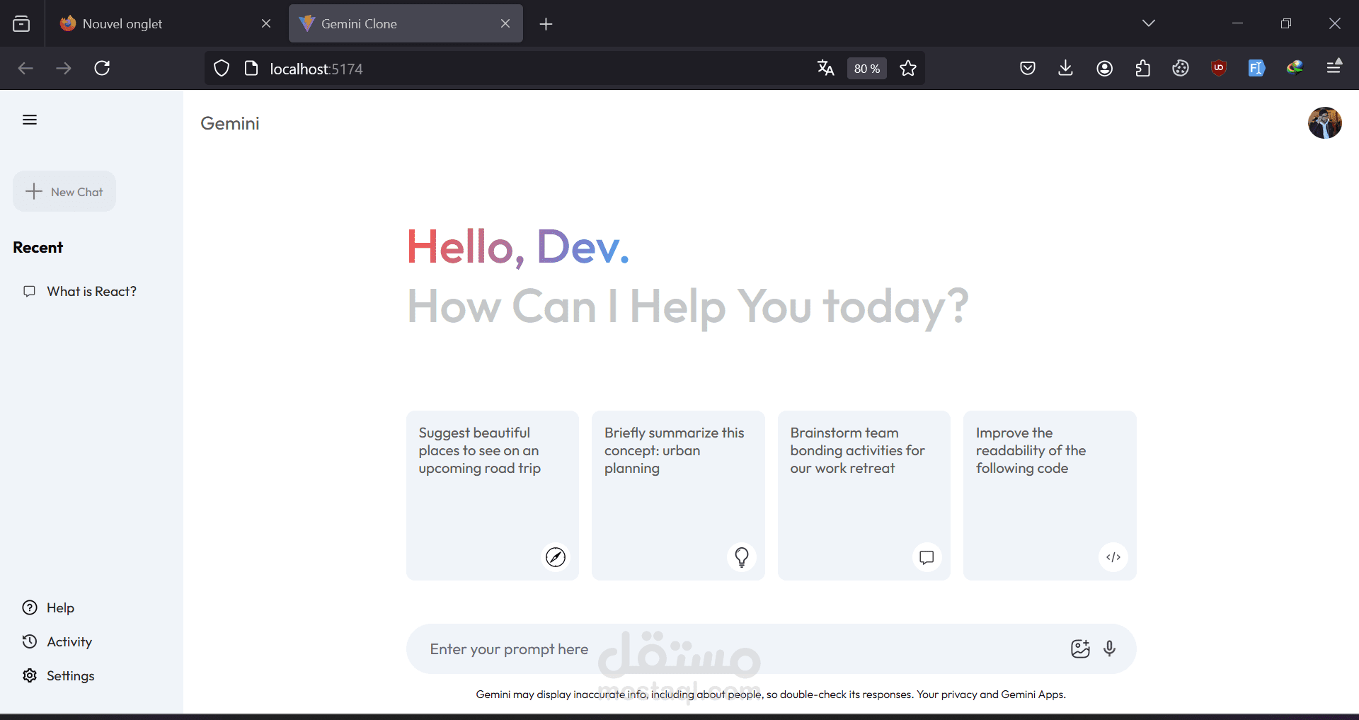
Task: Select the team bonding activities card
Action: (x=864, y=496)
